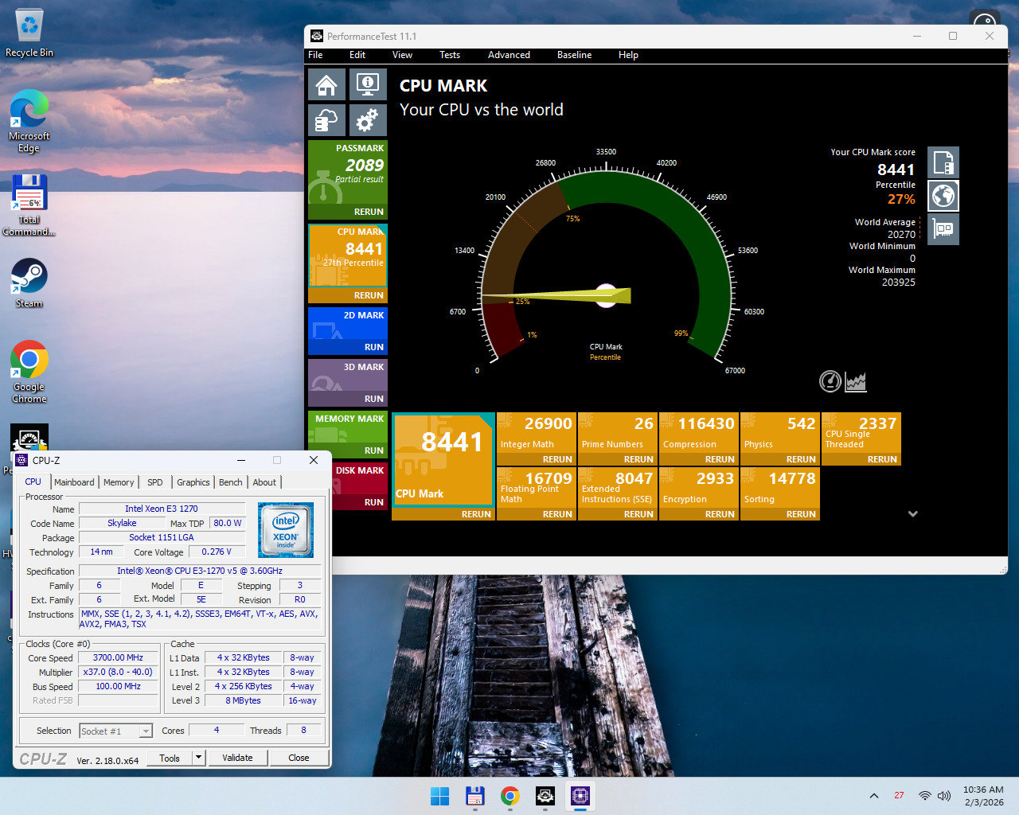Rerun the Floating Point Math test
Viewport: 1019px width, 815px height.
tap(557, 514)
